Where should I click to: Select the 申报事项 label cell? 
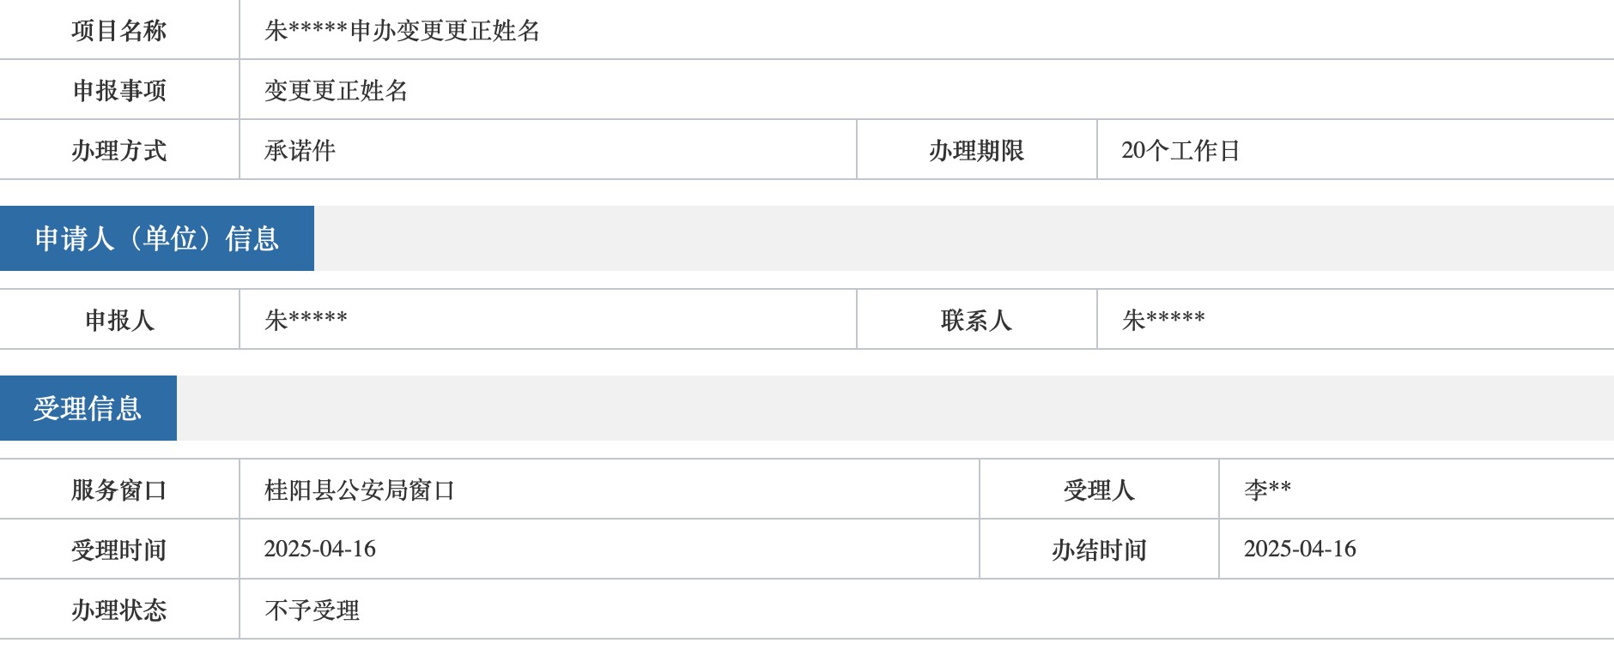[118, 91]
